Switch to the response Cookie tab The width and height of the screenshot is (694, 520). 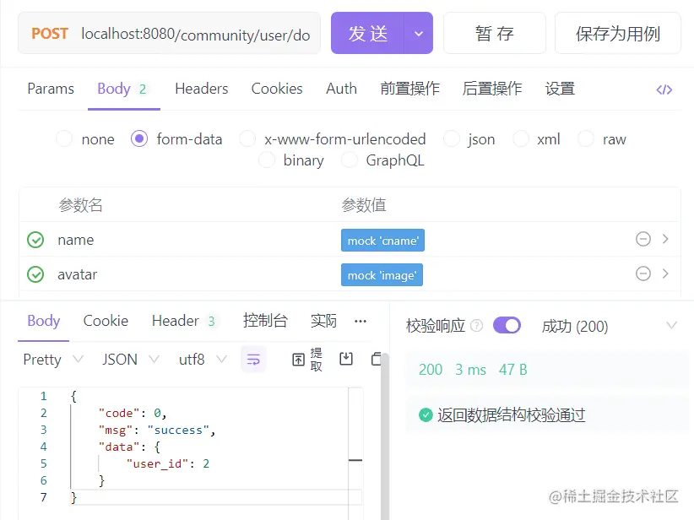[x=106, y=321]
